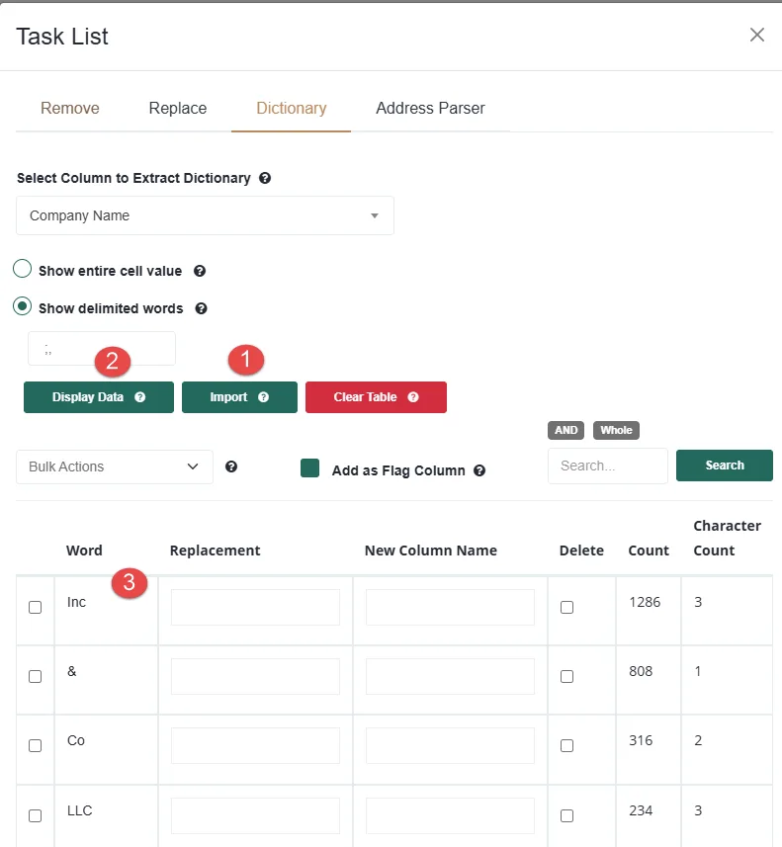Select Show entire cell value radio option

pos(22,270)
